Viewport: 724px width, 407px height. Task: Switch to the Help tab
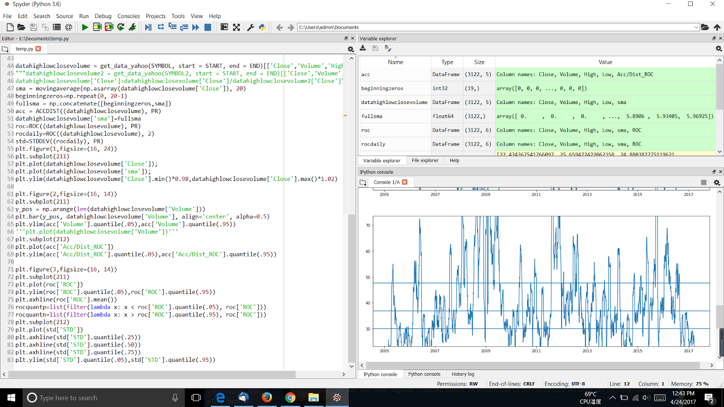pos(454,161)
